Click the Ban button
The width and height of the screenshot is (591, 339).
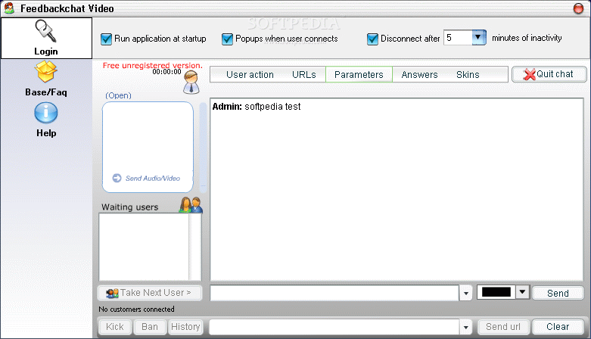150,327
